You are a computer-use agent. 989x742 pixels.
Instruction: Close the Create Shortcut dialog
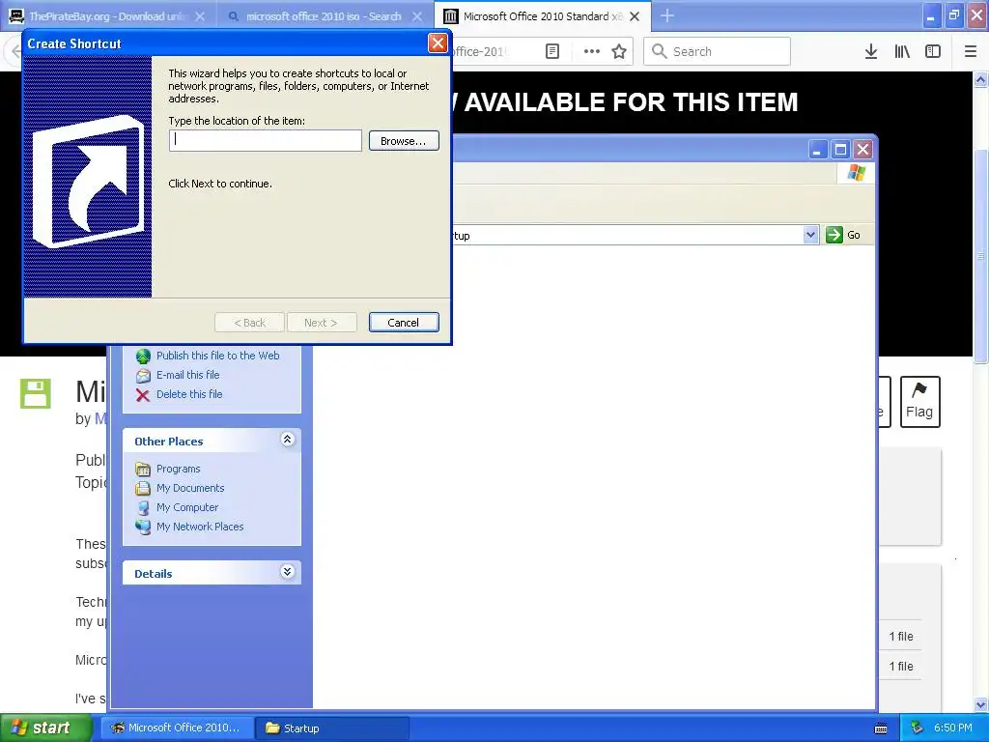pyautogui.click(x=438, y=43)
